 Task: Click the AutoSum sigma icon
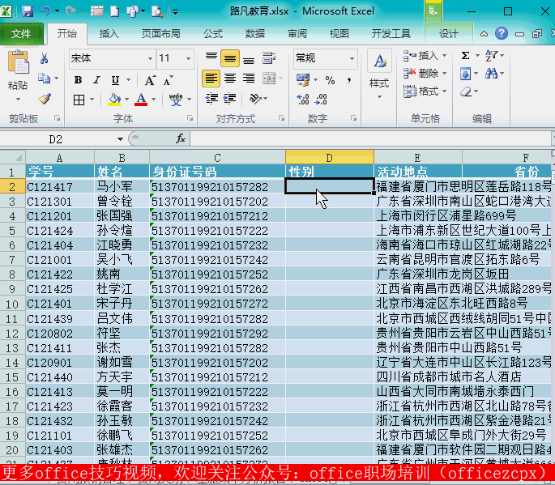(465, 56)
